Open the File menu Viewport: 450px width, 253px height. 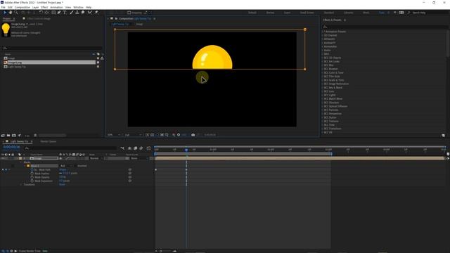pos(3,7)
